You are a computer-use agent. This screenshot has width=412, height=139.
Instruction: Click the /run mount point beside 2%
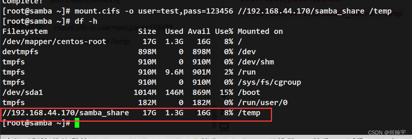pos(247,72)
